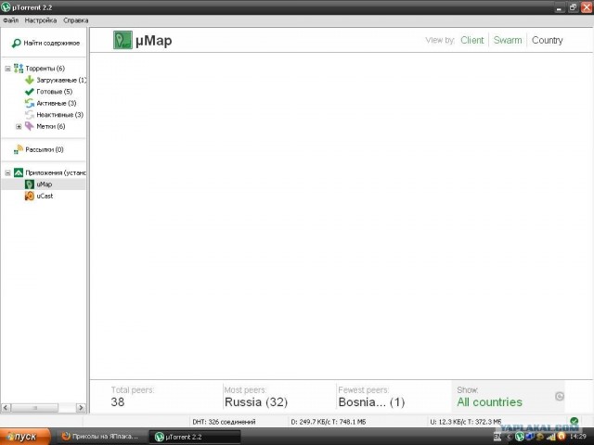Click the 14:29 taskbar clock
Image resolution: width=594 pixels, height=445 pixels.
click(x=577, y=437)
